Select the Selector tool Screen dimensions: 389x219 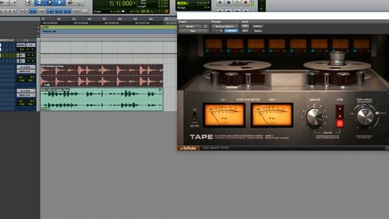(50, 2)
